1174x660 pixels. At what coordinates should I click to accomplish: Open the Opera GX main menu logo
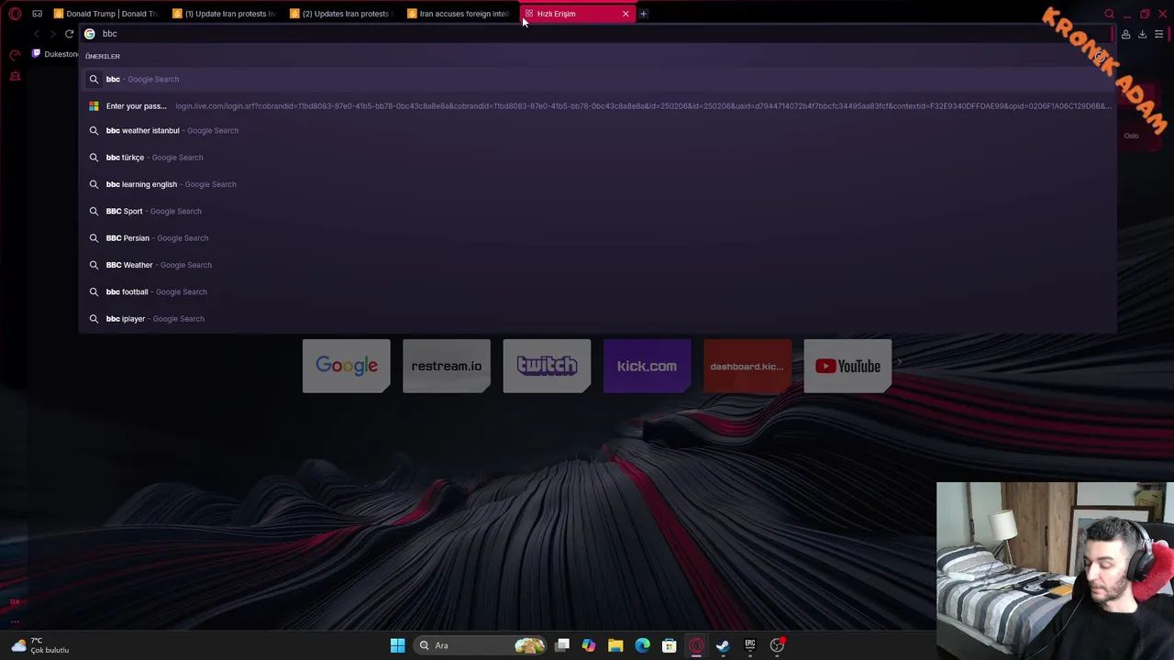15,14
